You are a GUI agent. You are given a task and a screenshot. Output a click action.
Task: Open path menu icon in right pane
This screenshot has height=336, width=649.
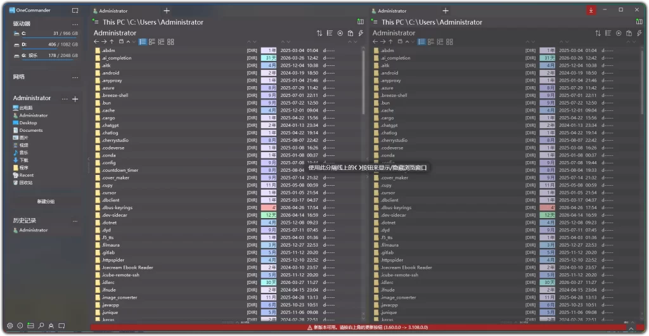coord(375,22)
